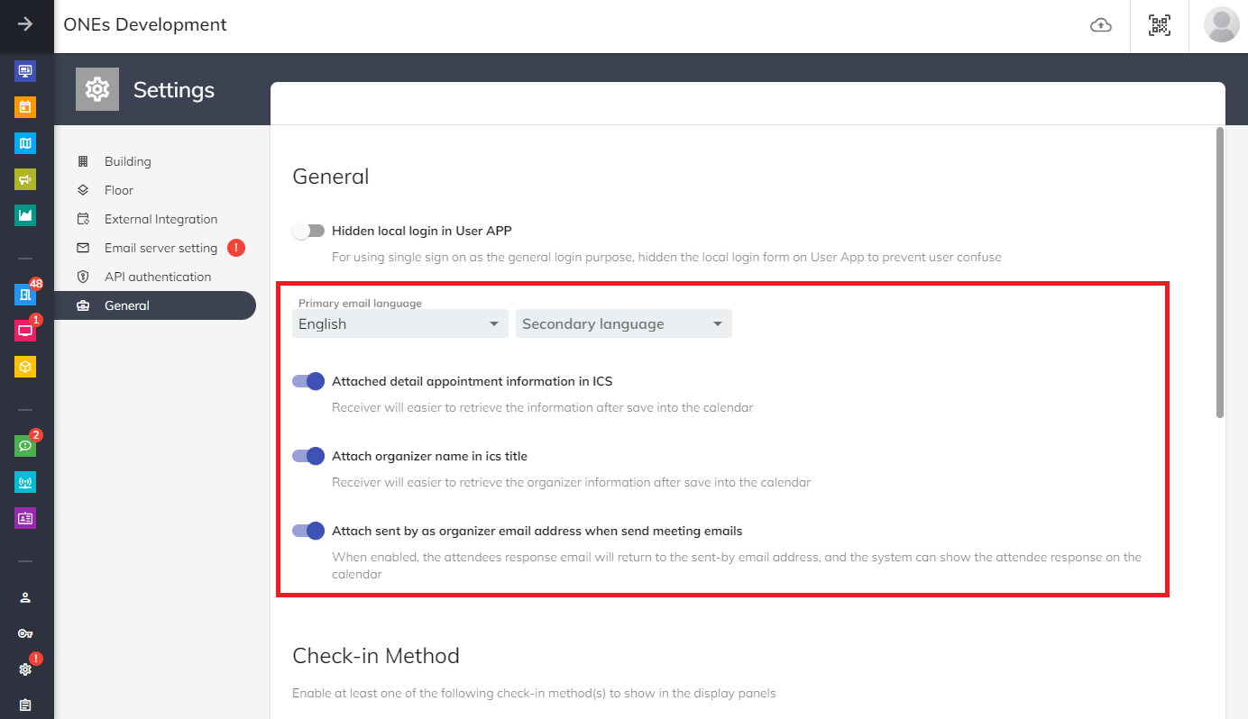The height and width of the screenshot is (719, 1248).
Task: Turn off Attached detail appointment information in ICS
Action: click(x=308, y=381)
